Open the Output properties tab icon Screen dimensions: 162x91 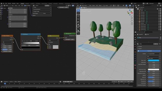[x=135, y=40]
